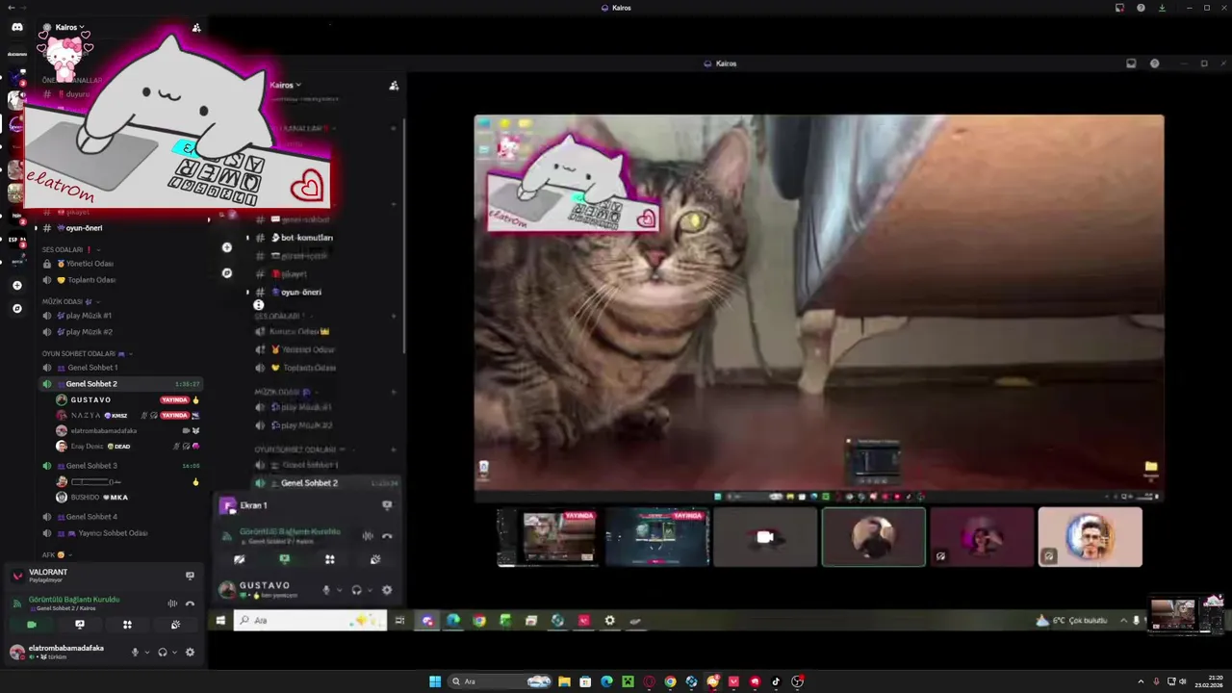Open File Explorer from the taskbar
Screen dimensions: 1232x693
(564, 681)
